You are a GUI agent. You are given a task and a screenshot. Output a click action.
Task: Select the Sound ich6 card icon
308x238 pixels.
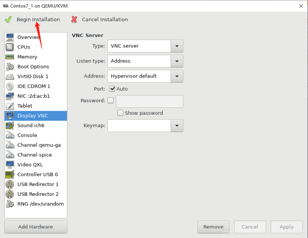tap(10, 125)
